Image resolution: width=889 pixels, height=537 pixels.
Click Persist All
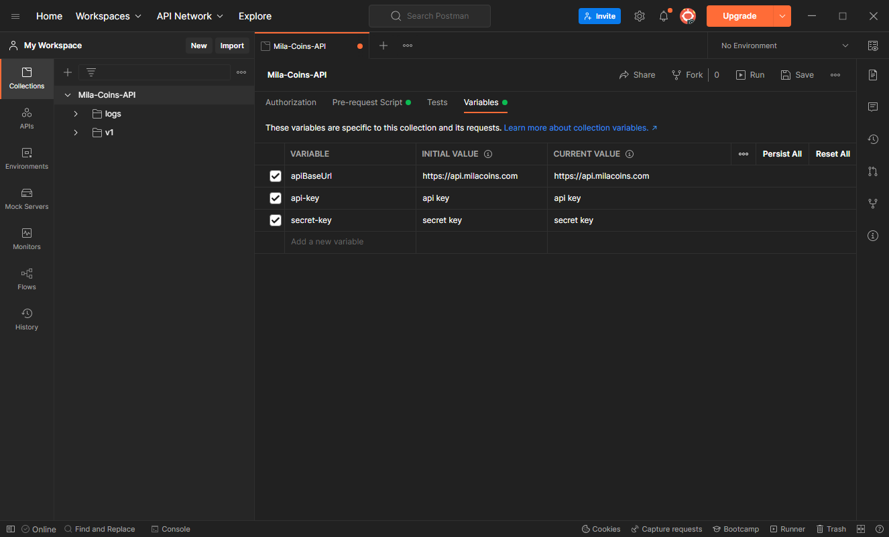(x=782, y=154)
